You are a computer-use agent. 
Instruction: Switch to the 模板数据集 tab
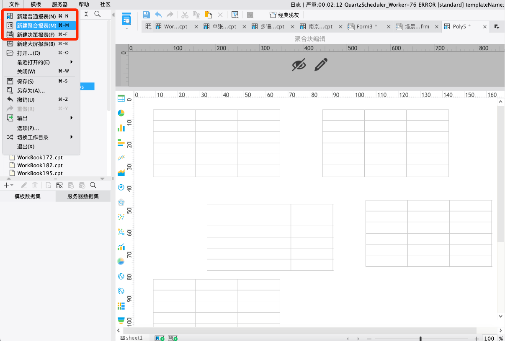[28, 196]
